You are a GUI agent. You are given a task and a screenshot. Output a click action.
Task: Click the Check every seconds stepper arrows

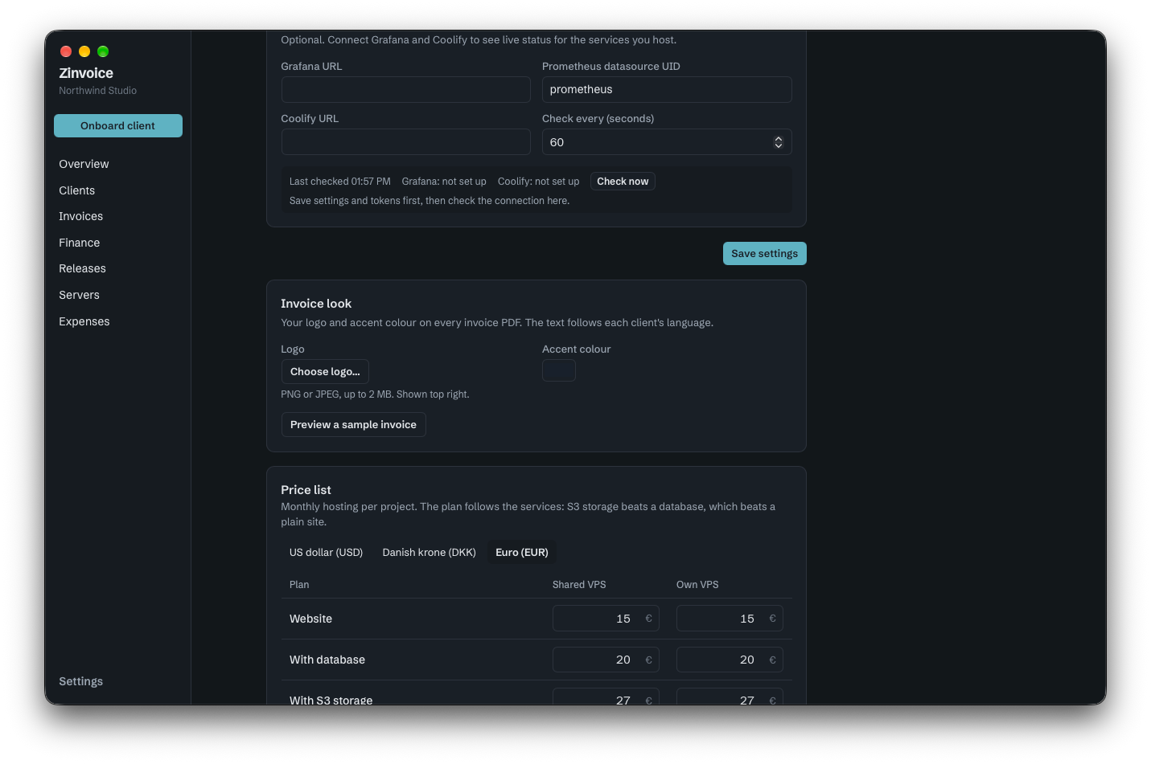tap(779, 142)
